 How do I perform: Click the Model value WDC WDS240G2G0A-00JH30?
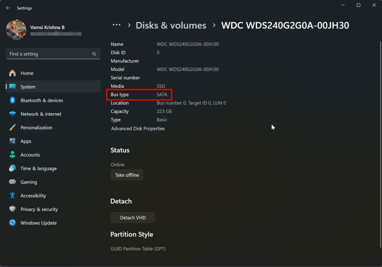coord(188,69)
